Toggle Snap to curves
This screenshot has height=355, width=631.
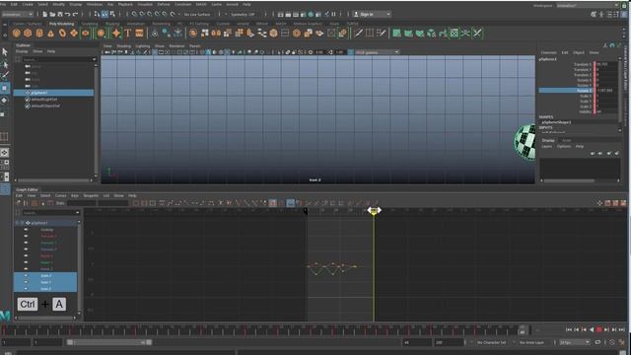[142, 14]
